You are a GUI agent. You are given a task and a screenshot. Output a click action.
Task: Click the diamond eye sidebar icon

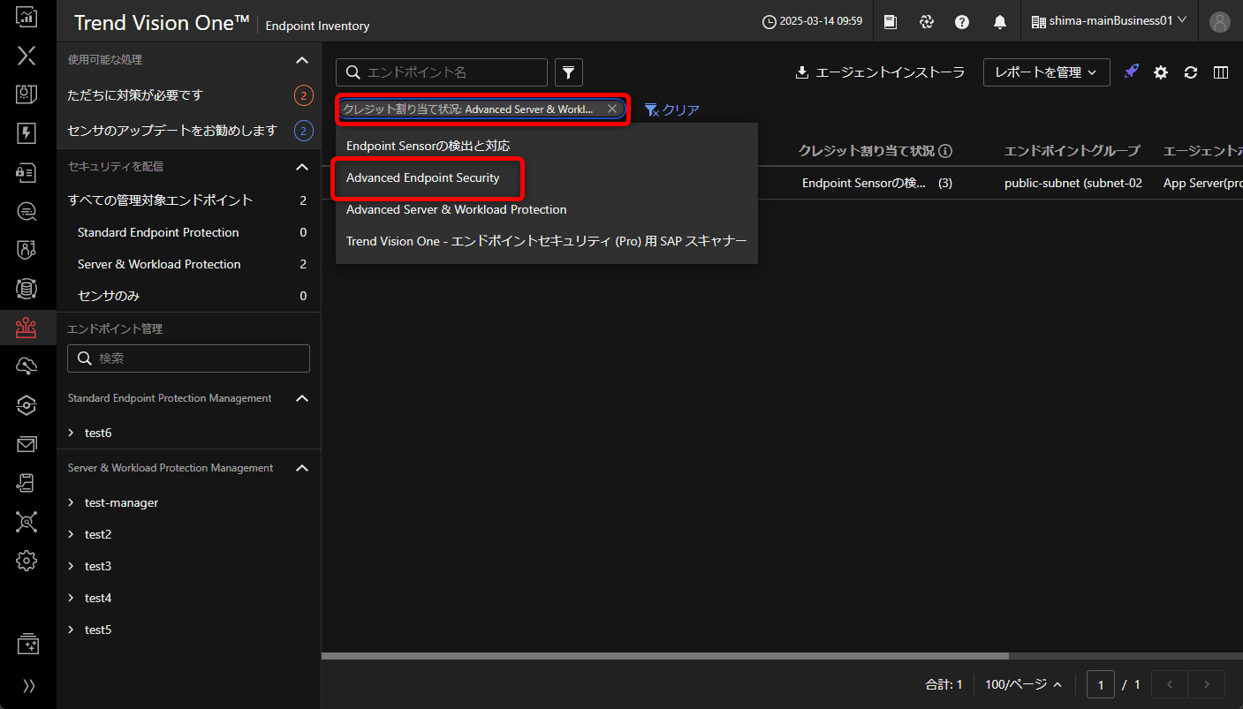point(27,405)
